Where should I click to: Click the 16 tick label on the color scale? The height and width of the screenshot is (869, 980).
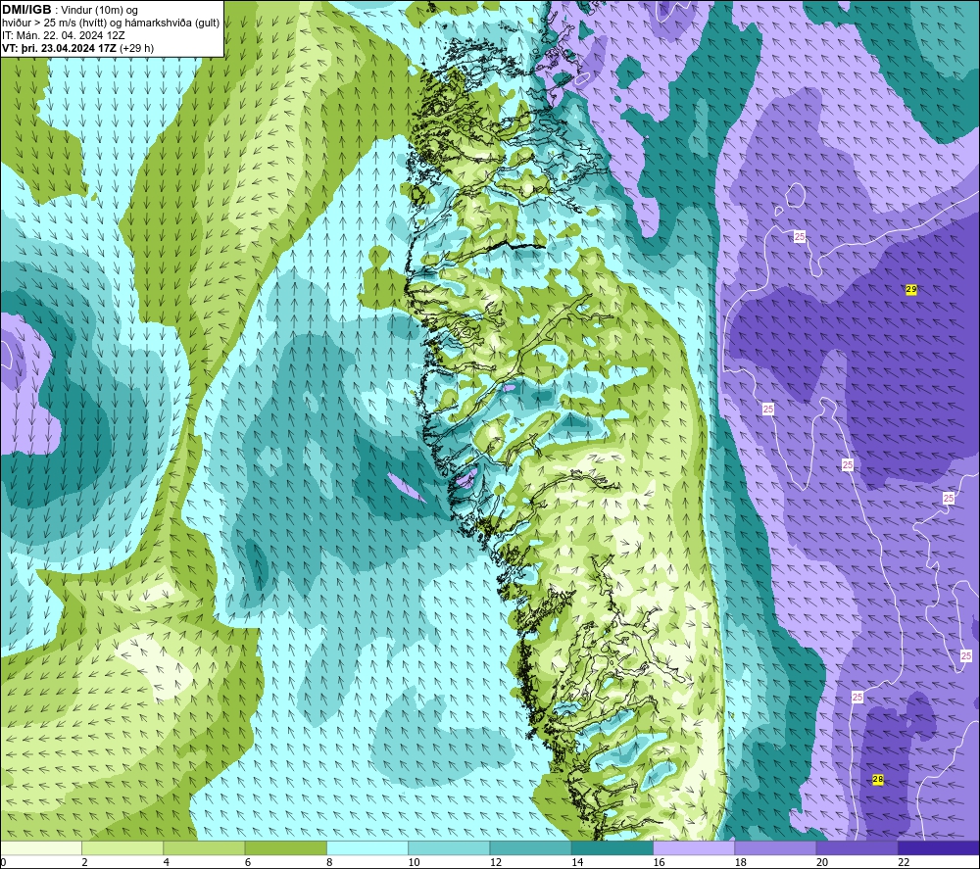[659, 862]
